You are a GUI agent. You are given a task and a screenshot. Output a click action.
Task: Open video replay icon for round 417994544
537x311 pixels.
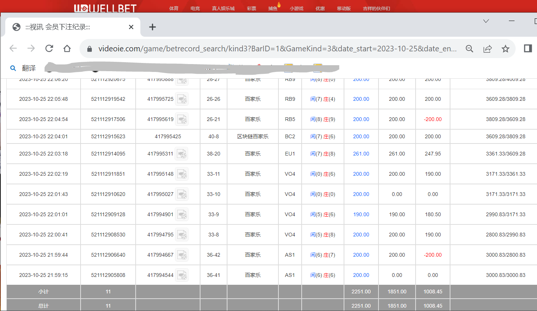tap(182, 275)
